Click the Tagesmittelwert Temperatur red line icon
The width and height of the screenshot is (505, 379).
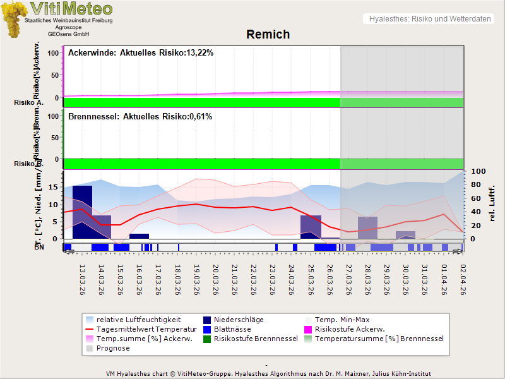(90, 330)
